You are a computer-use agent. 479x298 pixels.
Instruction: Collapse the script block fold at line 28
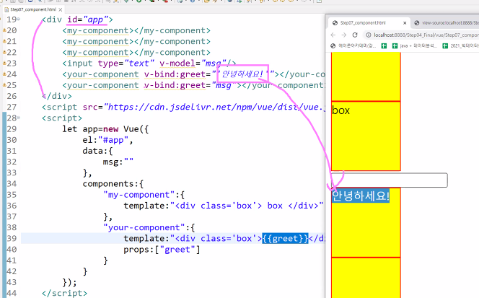point(19,118)
